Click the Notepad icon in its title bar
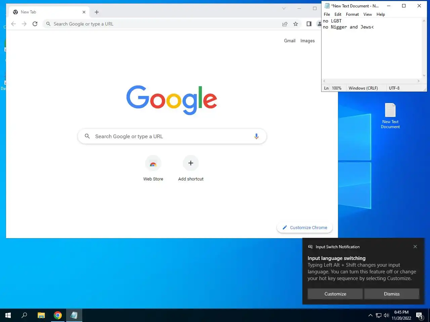430x322 pixels. point(327,6)
